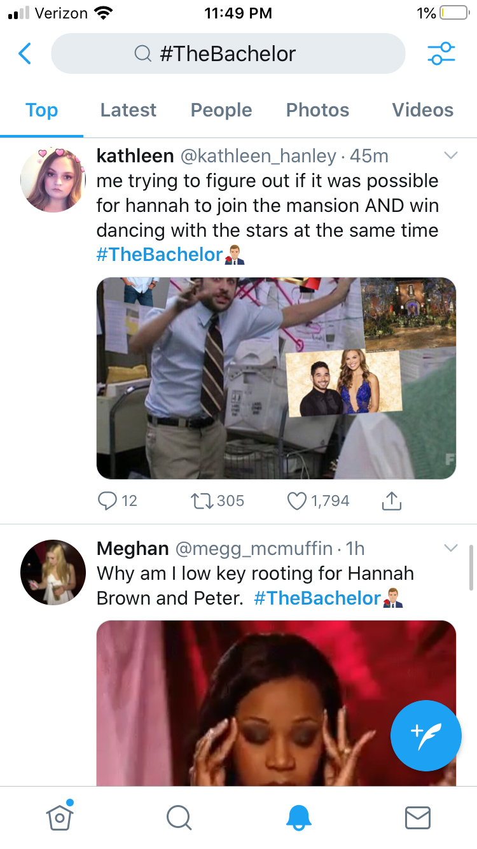This screenshot has width=477, height=849.
Task: Open #TheBachelor hashtag in kathleen's tweet
Action: pos(160,255)
